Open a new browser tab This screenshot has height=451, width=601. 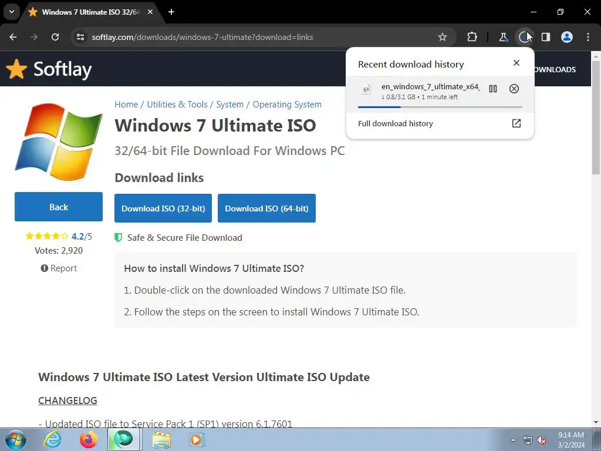coord(171,12)
